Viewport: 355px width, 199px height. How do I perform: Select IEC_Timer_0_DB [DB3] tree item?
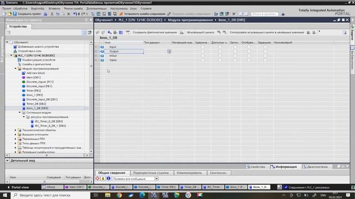click(49, 122)
